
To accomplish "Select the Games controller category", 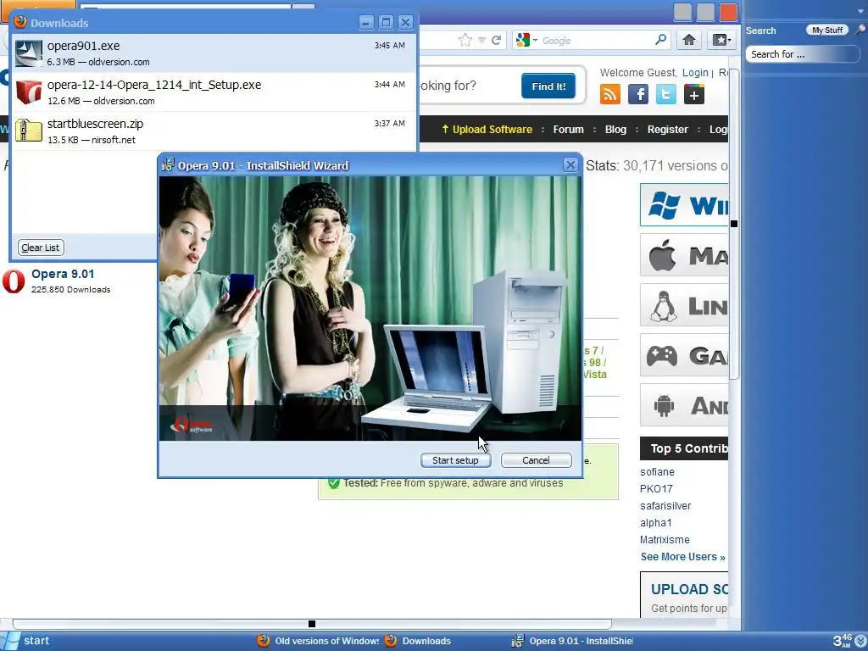I will (684, 355).
